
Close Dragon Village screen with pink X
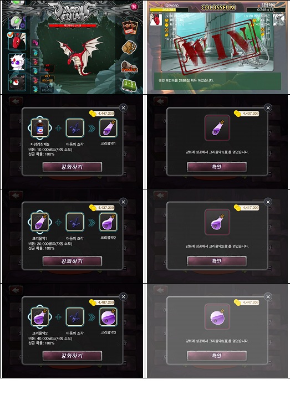tap(134, 7)
